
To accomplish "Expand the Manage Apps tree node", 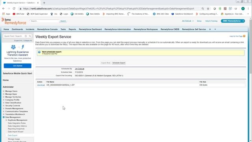I will click(x=4, y=94).
